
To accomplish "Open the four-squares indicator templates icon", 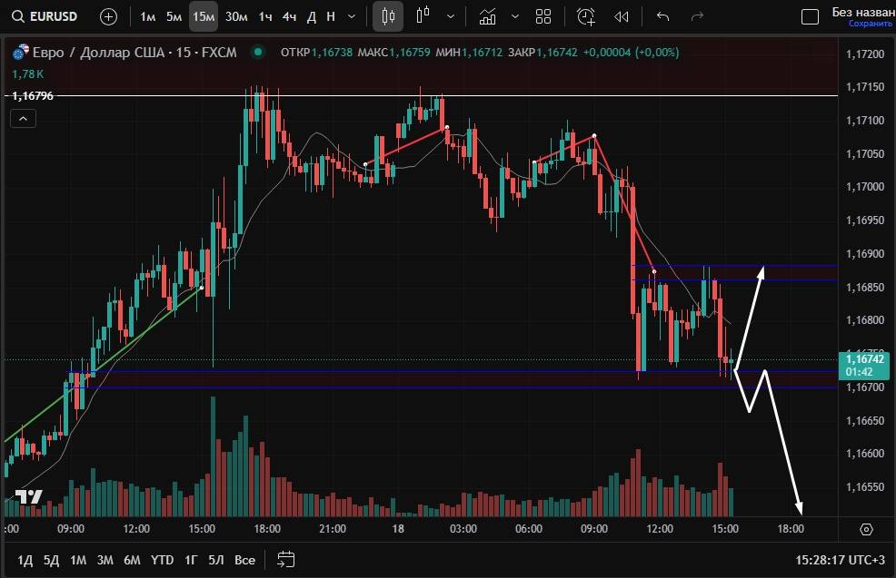I will click(x=543, y=16).
